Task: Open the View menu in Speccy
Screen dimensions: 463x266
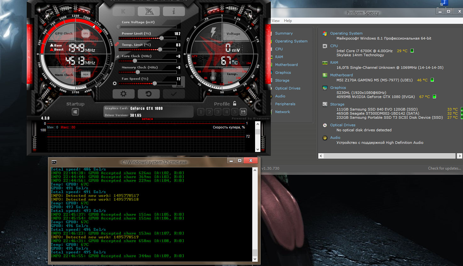Action: click(276, 21)
